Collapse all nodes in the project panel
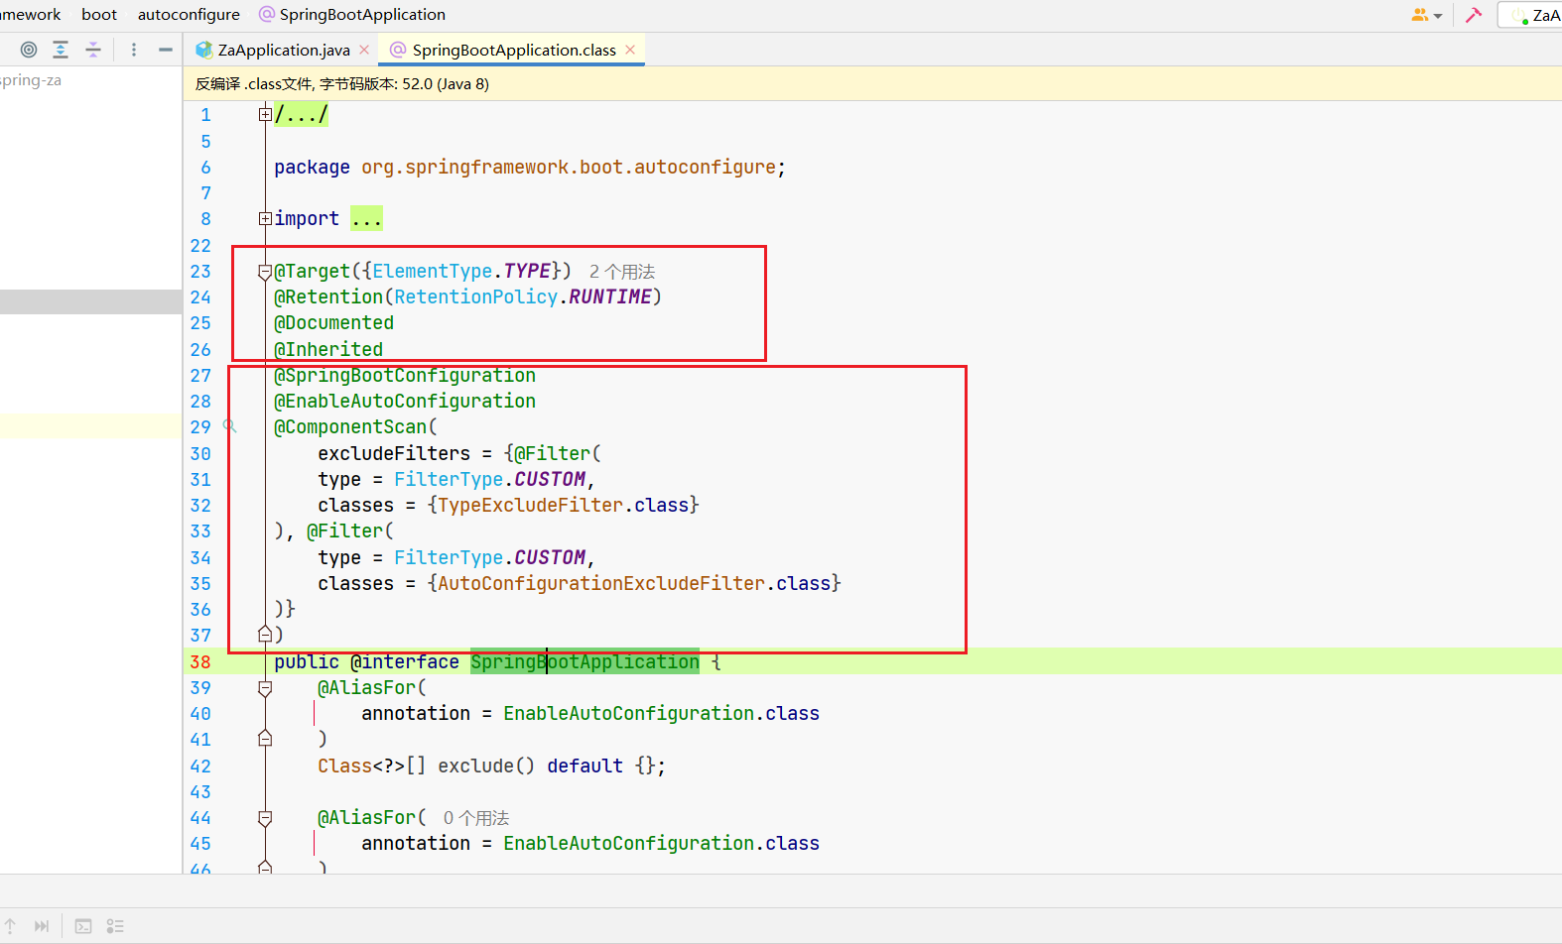The height and width of the screenshot is (944, 1562). click(x=93, y=50)
